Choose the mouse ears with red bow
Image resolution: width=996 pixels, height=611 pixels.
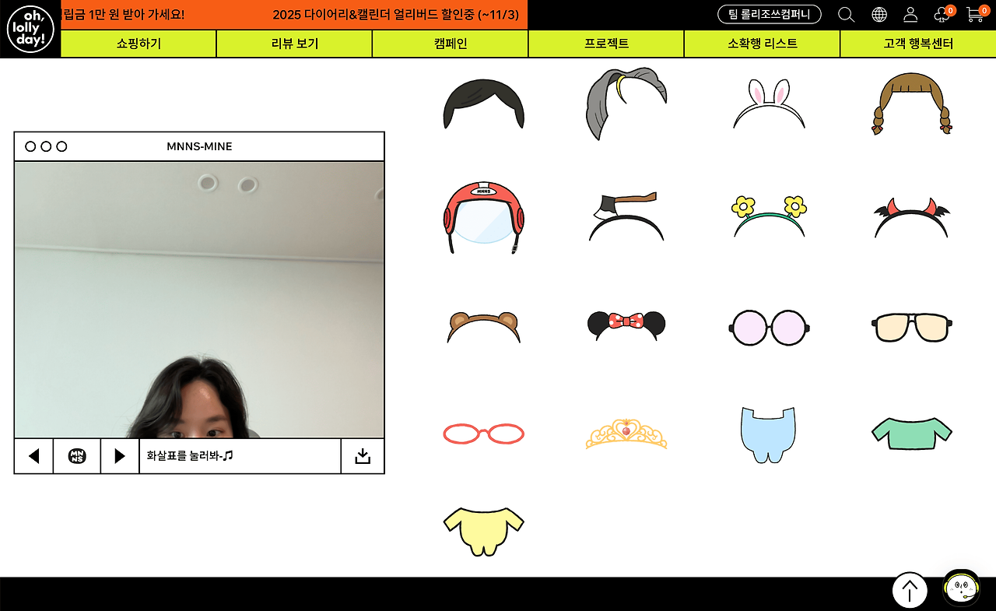pyautogui.click(x=626, y=326)
